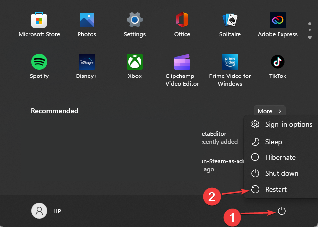Open the recently added MetaEditor item
This screenshot has height=227, width=318.
pos(220,138)
